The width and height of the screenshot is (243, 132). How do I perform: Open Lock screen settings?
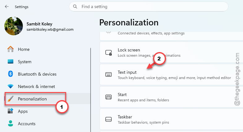171,52
